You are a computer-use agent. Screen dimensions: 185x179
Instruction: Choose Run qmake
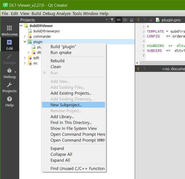tap(74, 53)
